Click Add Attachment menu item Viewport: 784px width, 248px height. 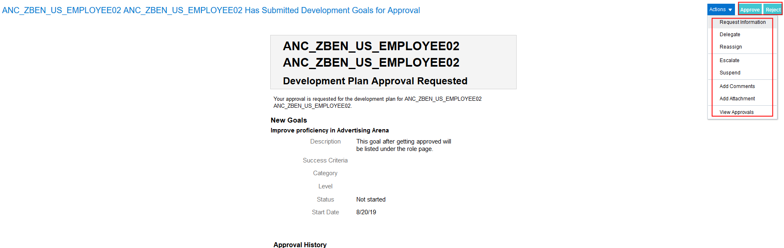[x=737, y=99]
